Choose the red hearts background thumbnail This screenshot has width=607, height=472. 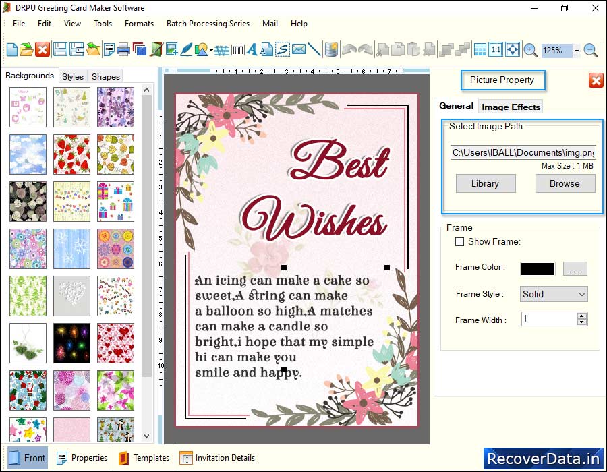coord(116,343)
